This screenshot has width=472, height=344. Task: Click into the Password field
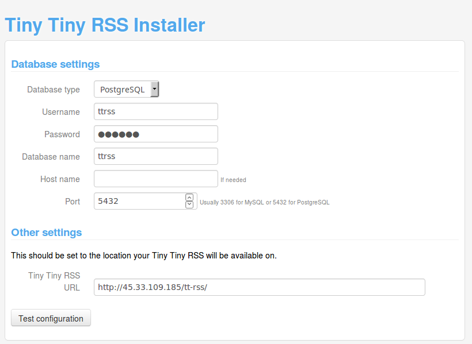click(x=155, y=134)
